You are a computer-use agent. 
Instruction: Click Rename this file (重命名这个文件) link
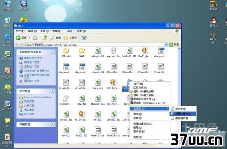[33, 58]
